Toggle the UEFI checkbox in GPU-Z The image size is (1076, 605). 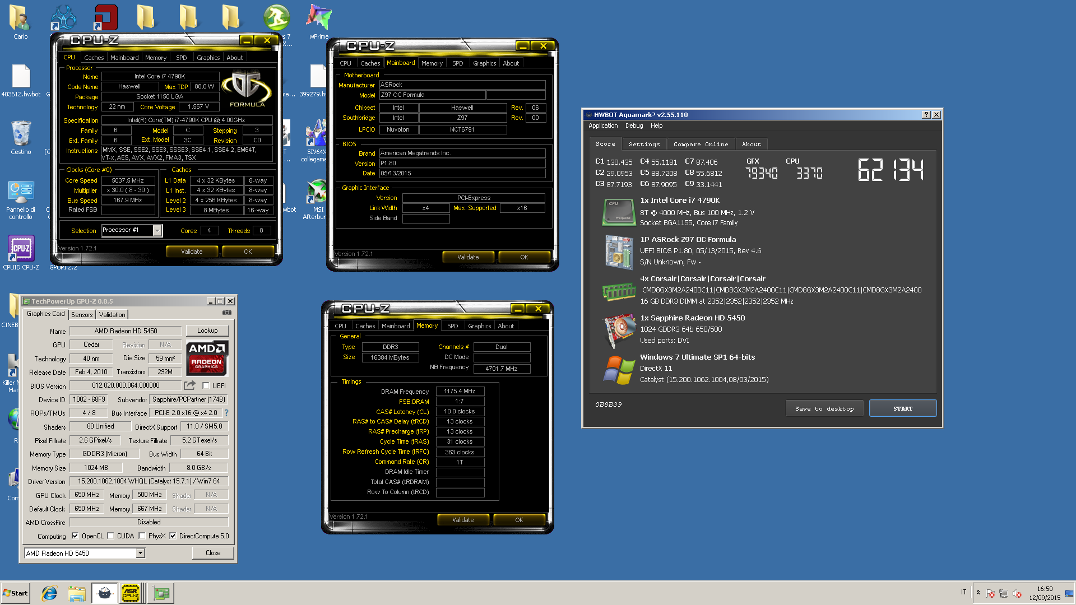pos(206,385)
